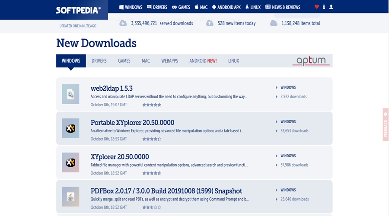The image size is (389, 216).
Task: Click the 37,986 downloads text
Action: tap(294, 165)
